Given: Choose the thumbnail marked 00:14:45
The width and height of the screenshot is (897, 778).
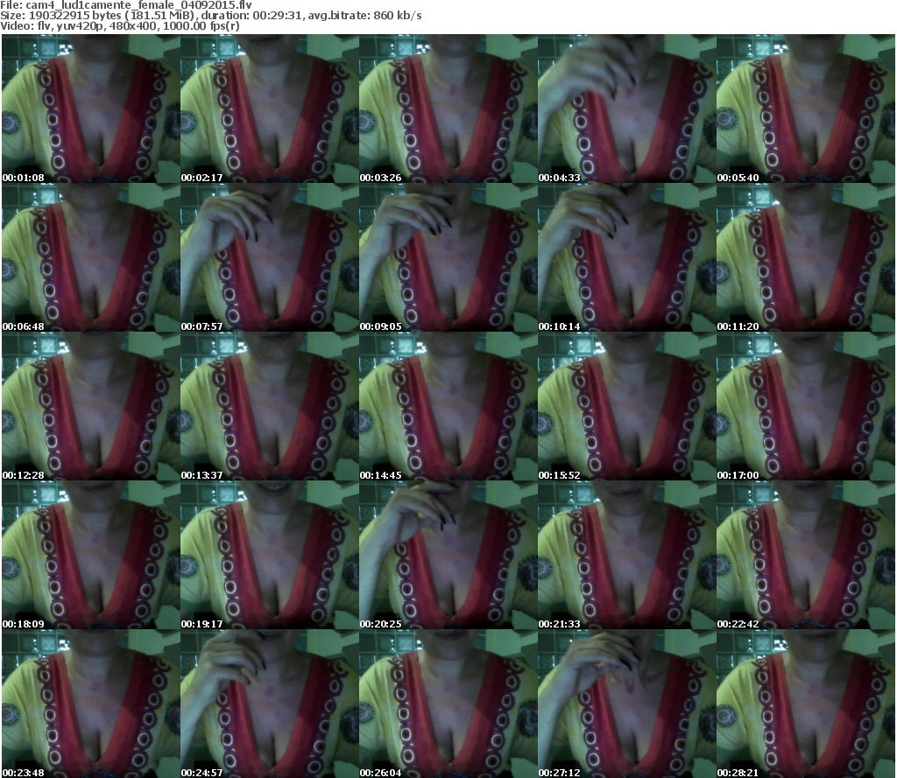Looking at the screenshot, I should click(x=448, y=406).
